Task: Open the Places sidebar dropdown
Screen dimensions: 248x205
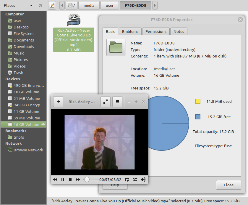Action: tap(31, 5)
